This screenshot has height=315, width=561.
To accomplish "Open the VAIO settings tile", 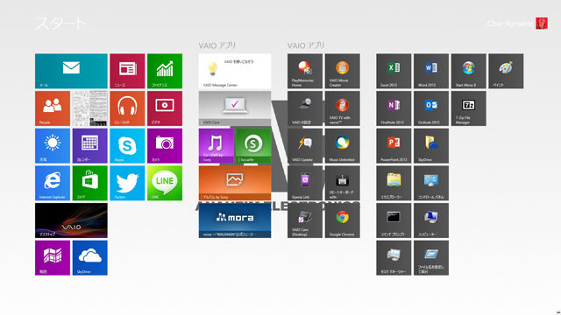I will click(x=305, y=108).
